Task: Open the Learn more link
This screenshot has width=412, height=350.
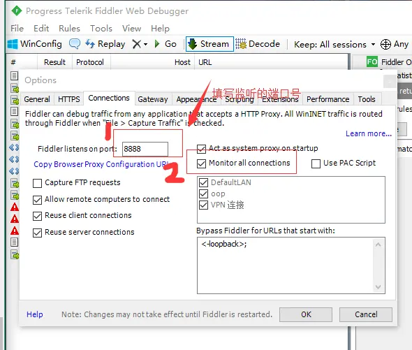Action: pos(369,133)
